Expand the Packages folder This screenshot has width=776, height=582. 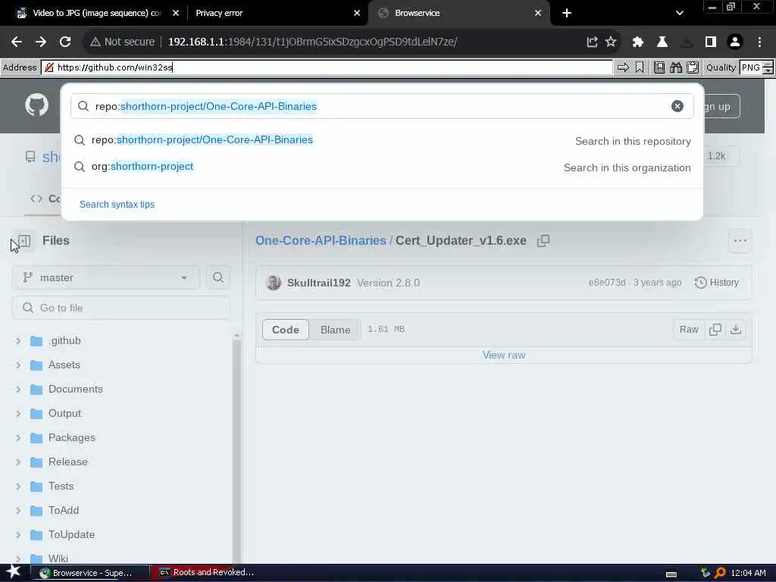click(x=18, y=437)
